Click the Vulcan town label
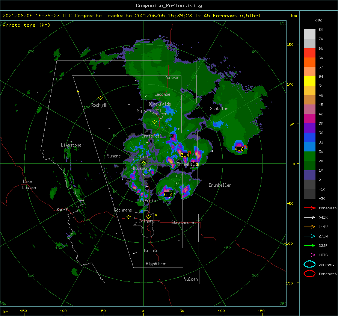Screen dimensions: 338x316 click(x=191, y=279)
